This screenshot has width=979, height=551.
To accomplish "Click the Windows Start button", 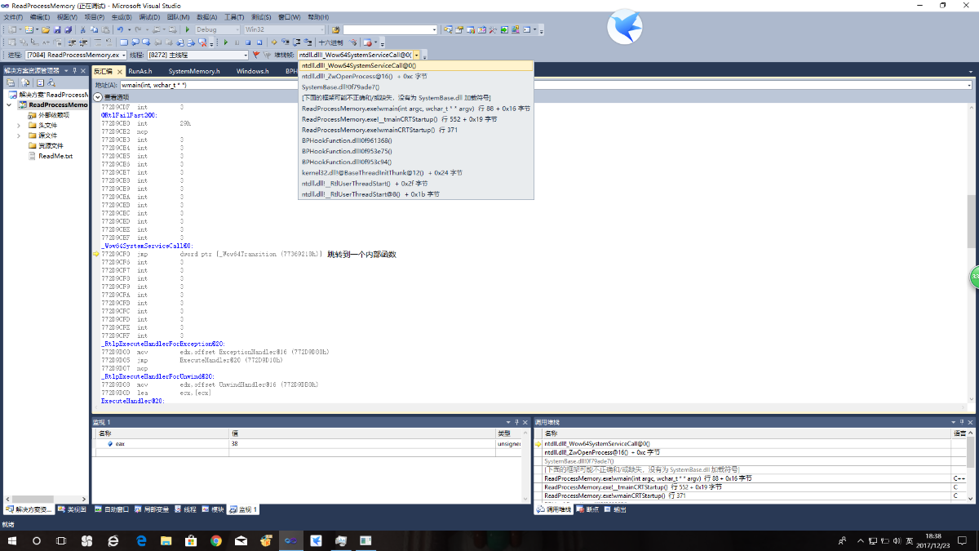I will (12, 540).
